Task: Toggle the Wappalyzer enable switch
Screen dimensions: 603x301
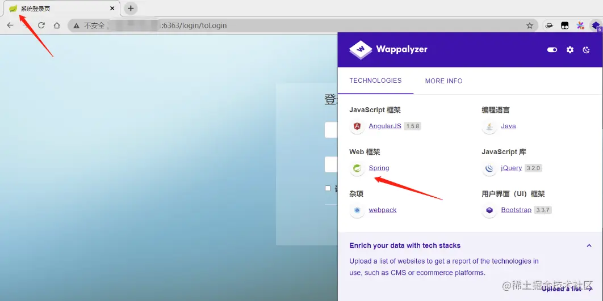Action: click(552, 49)
